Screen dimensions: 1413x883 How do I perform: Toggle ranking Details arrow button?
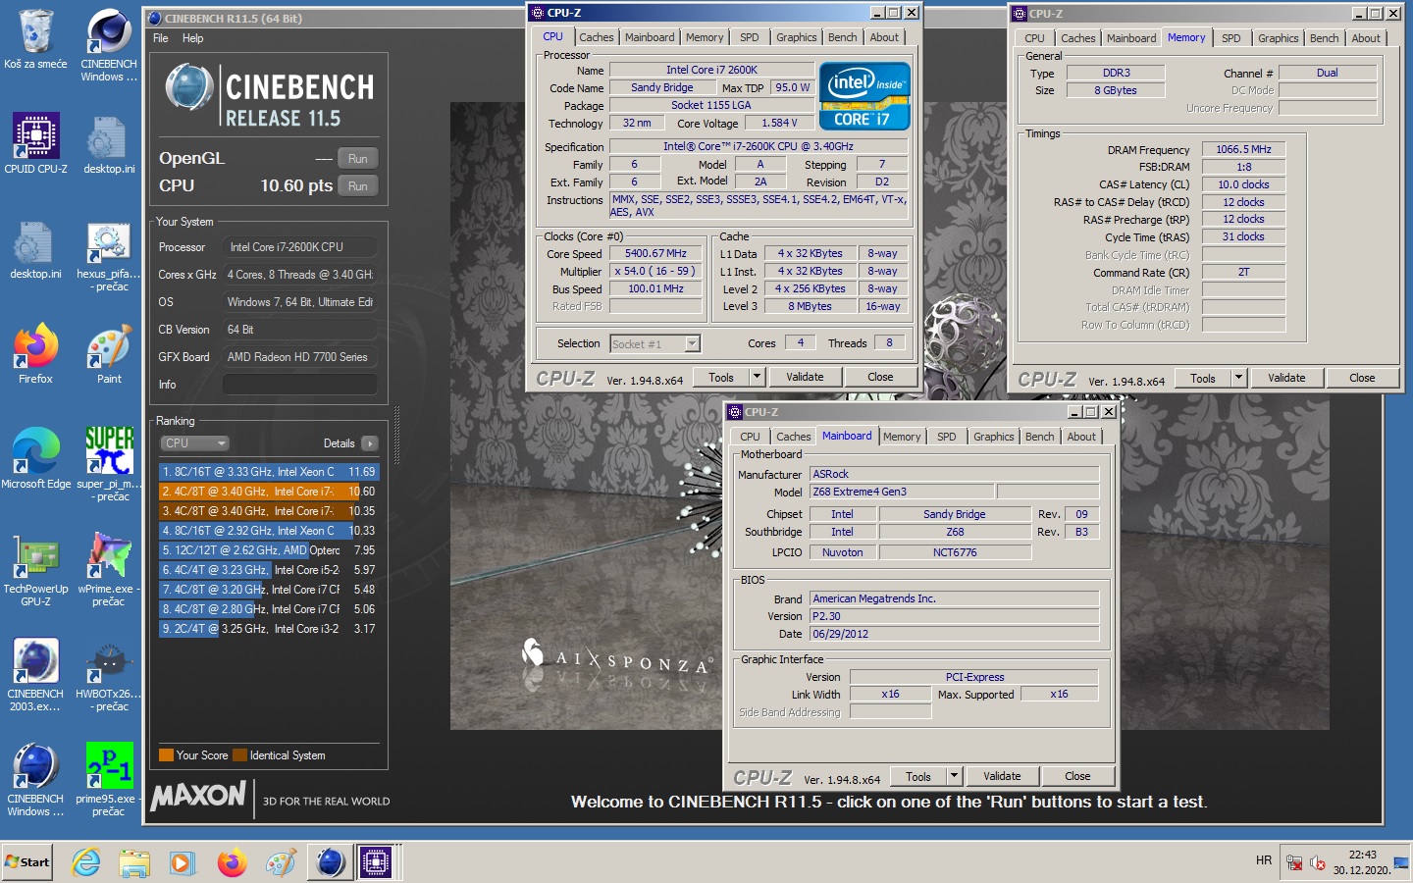coord(370,443)
